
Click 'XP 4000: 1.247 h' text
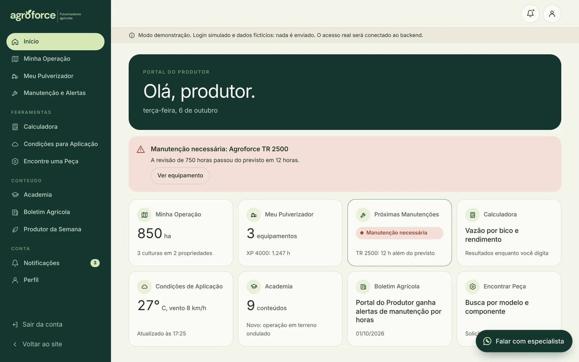(x=268, y=253)
